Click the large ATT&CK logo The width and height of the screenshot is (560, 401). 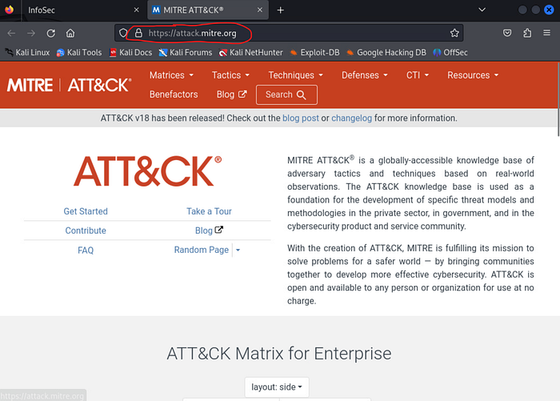pos(147,171)
